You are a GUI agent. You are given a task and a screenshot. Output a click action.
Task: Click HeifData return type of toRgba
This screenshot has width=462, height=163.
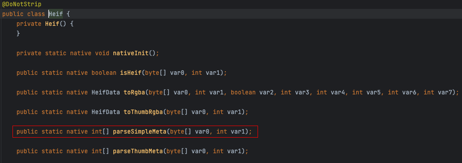(105, 92)
